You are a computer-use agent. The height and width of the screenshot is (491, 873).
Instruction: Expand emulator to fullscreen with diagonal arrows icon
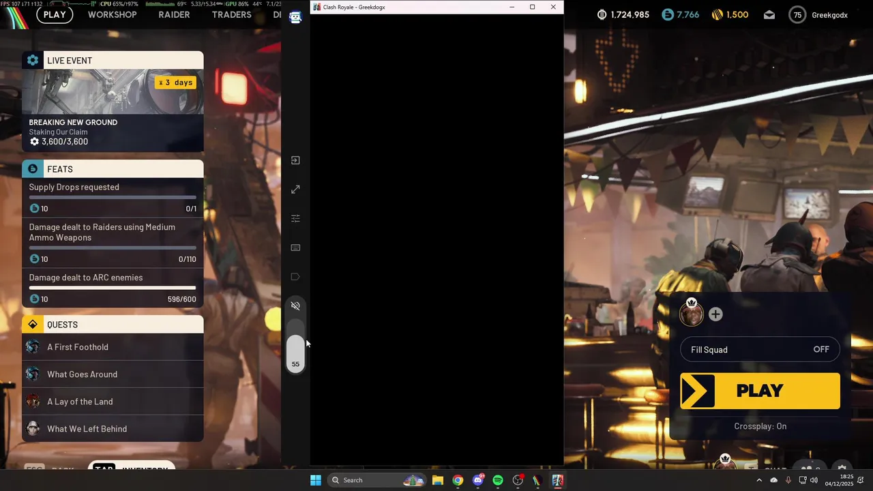295,190
